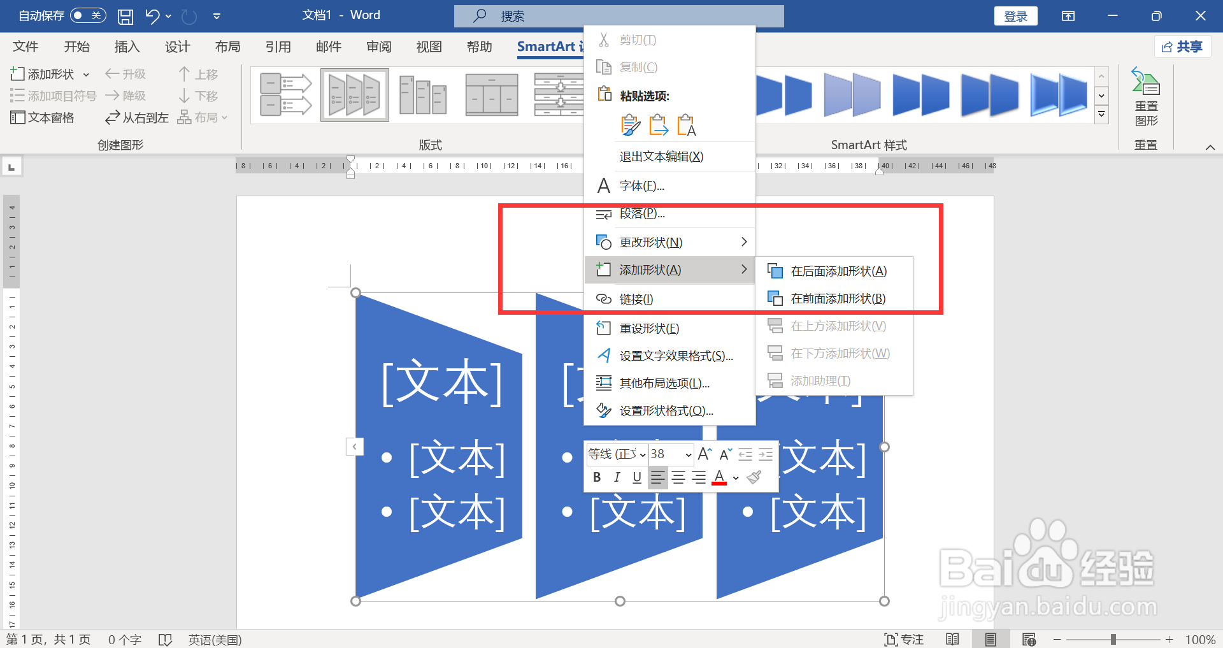The width and height of the screenshot is (1223, 648).
Task: Toggle Bold in mini toolbar
Action: (x=597, y=477)
